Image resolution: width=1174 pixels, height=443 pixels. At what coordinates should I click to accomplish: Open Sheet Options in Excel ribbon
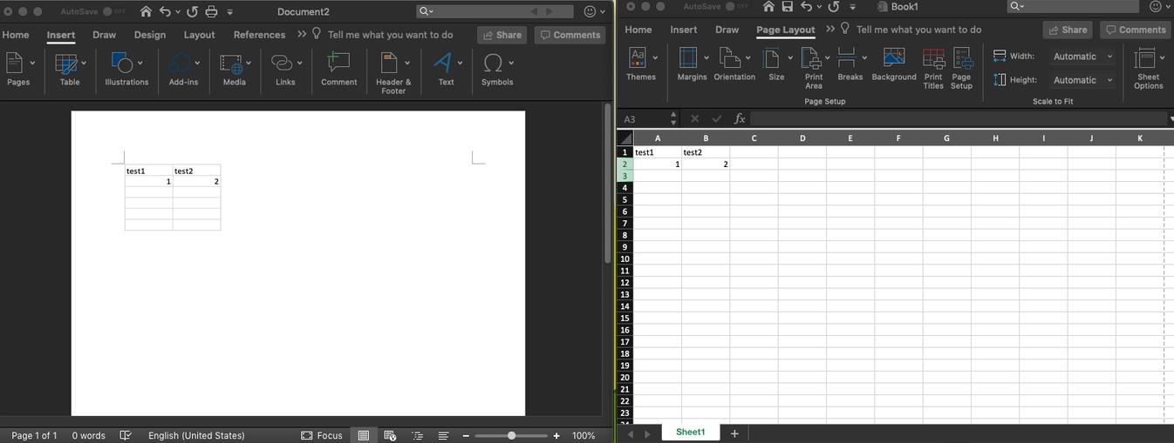click(1149, 68)
